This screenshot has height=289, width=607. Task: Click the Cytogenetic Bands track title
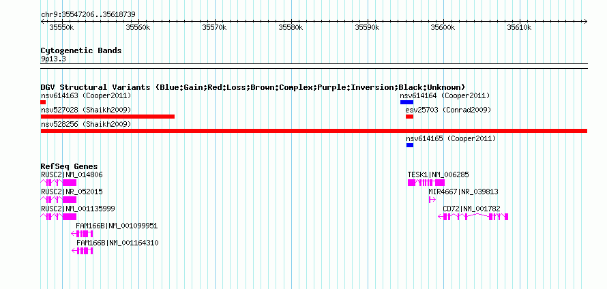point(81,50)
